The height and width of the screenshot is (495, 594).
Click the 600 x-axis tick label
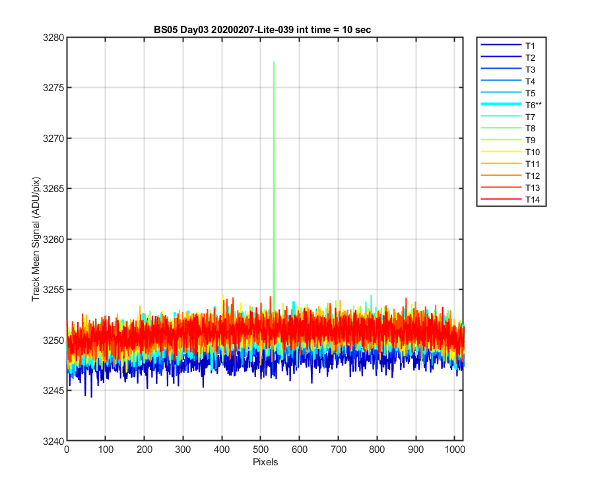pyautogui.click(x=299, y=449)
